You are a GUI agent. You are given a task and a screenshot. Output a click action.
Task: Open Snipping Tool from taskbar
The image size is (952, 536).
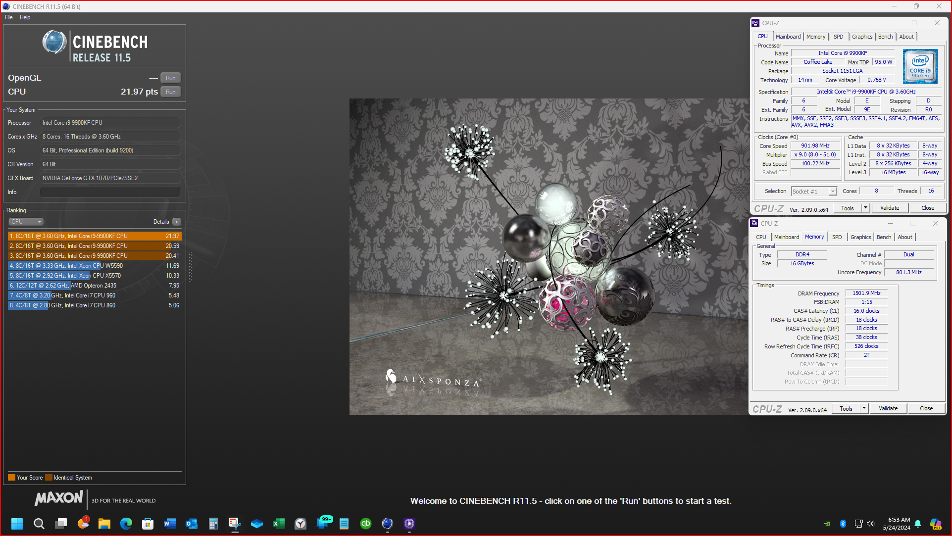[235, 524]
